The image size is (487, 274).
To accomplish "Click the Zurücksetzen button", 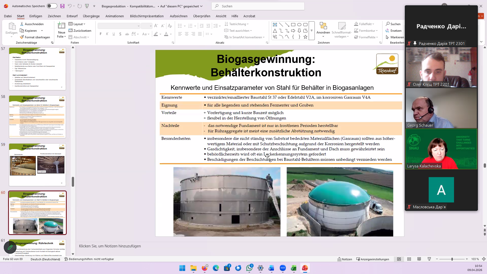I will coord(80,30).
